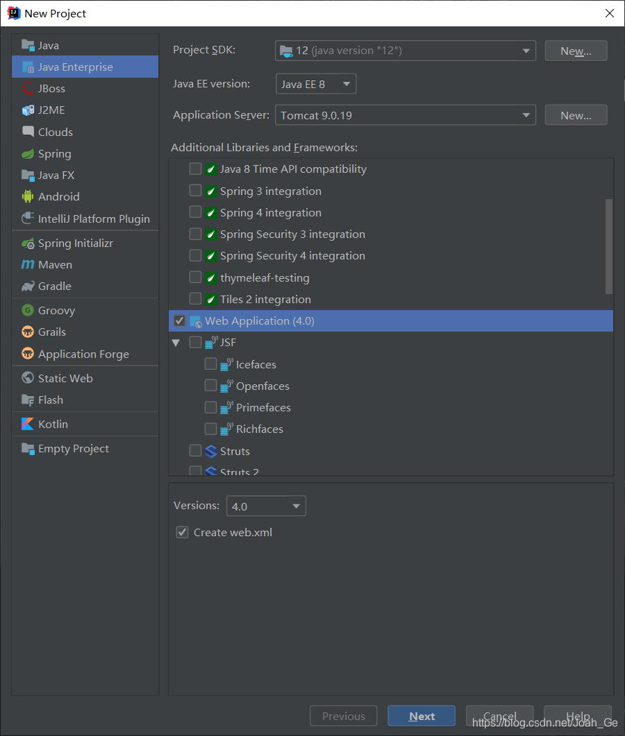Click the JSF framework icon
Image resolution: width=625 pixels, height=736 pixels.
coord(212,342)
